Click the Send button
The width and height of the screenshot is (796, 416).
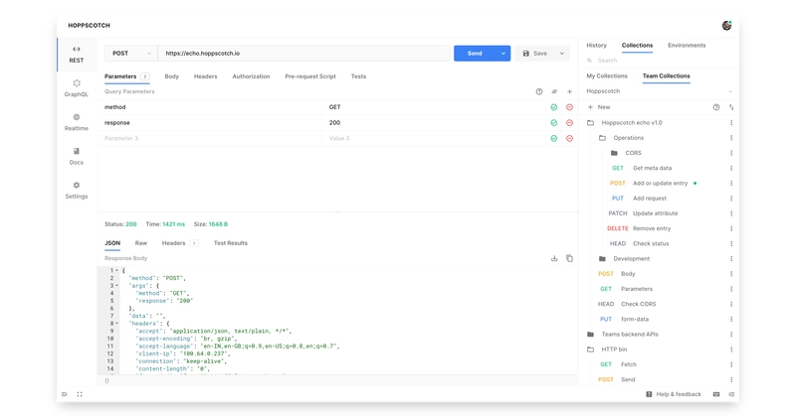[x=476, y=54]
